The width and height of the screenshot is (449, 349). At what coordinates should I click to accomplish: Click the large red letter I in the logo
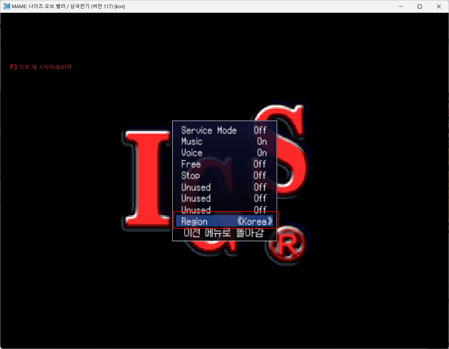pos(147,179)
